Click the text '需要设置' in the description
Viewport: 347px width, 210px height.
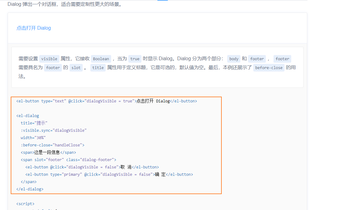(x=28, y=59)
